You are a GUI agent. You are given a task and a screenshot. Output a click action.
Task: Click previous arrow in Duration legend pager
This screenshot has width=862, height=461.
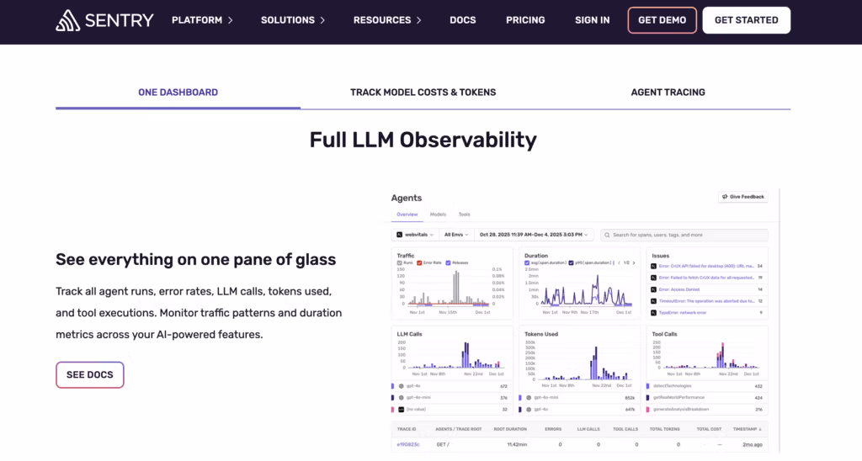(619, 262)
